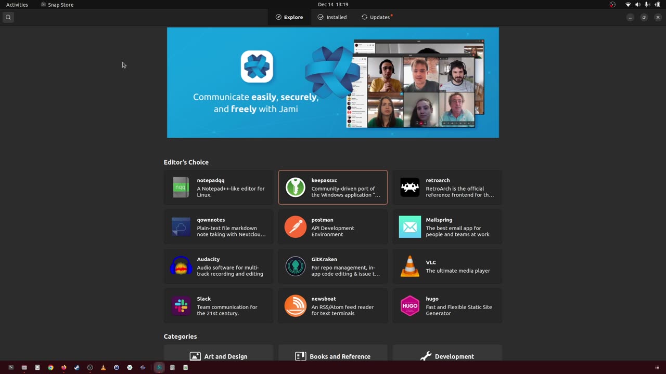Click the retroarch invader icon
Image resolution: width=666 pixels, height=374 pixels.
point(409,188)
